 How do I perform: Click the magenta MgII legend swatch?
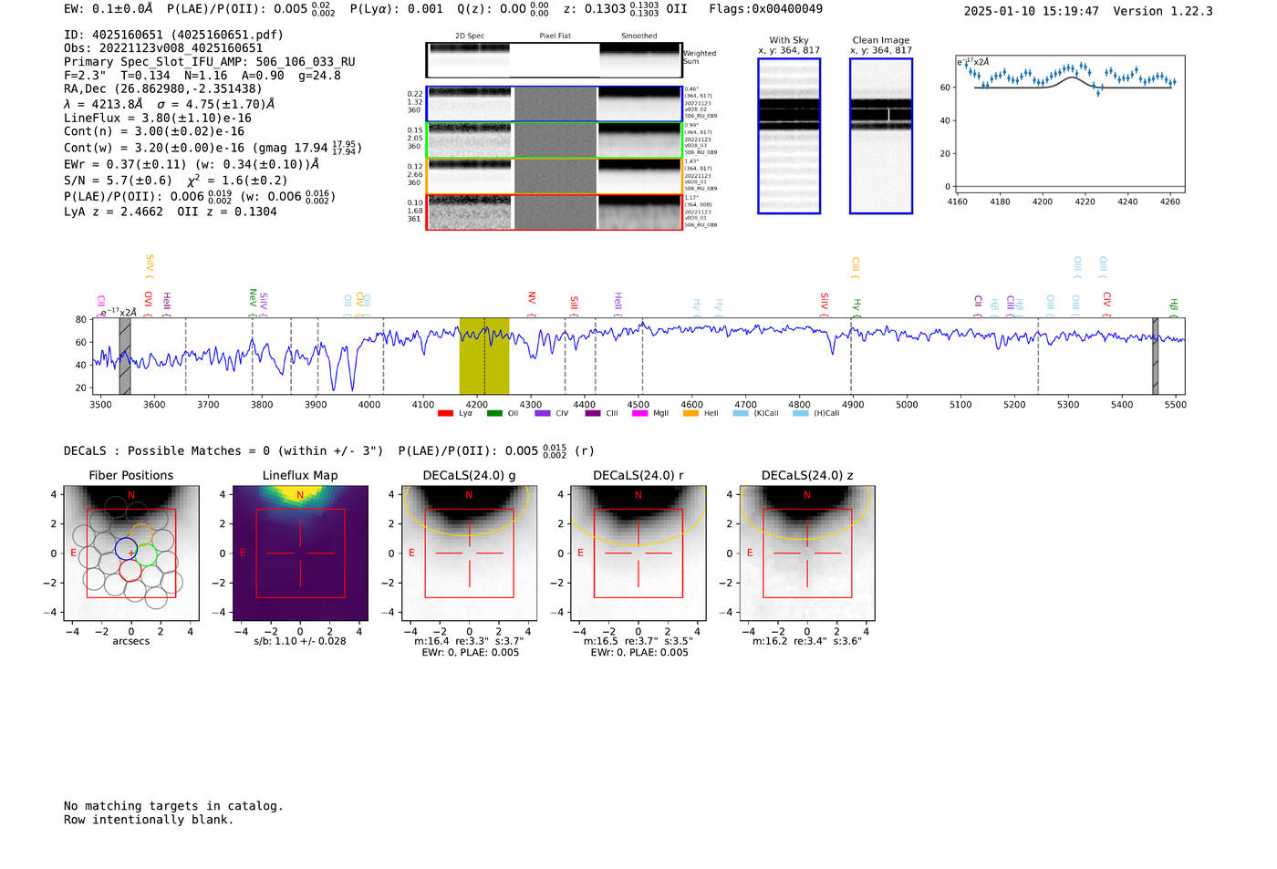click(639, 414)
